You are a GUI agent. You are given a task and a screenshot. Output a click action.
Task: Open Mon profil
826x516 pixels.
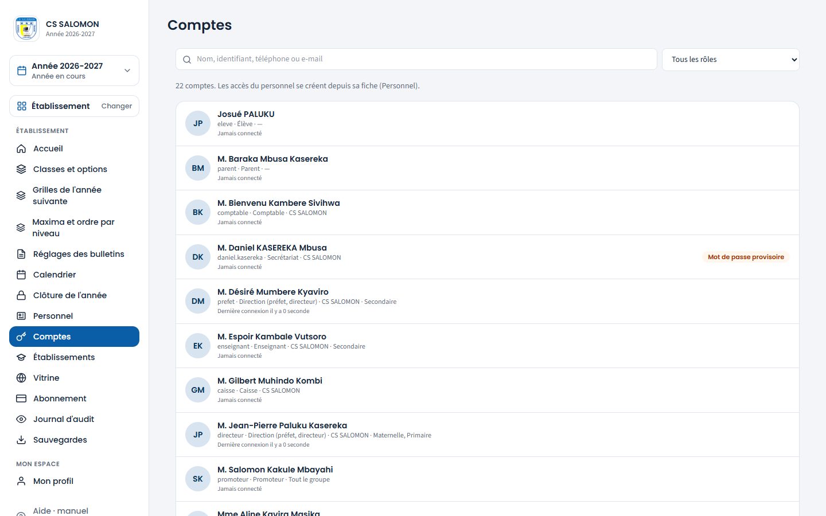coord(74,481)
